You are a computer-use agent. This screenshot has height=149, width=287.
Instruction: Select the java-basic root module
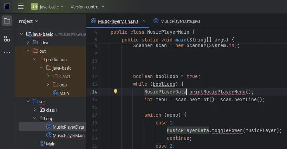(x=50, y=34)
